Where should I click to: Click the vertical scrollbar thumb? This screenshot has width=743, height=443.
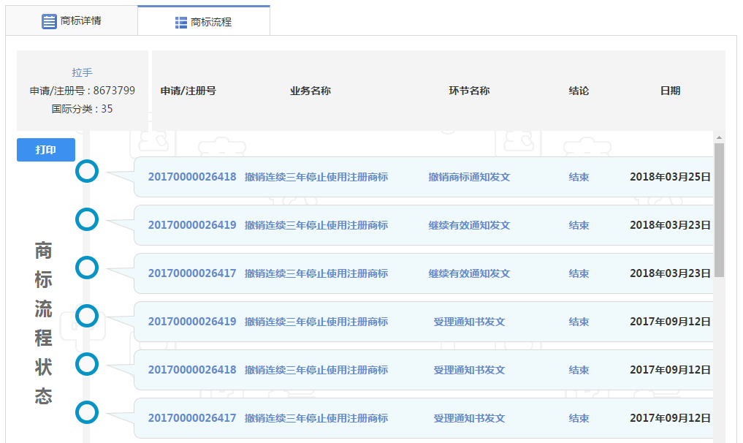pyautogui.click(x=719, y=210)
